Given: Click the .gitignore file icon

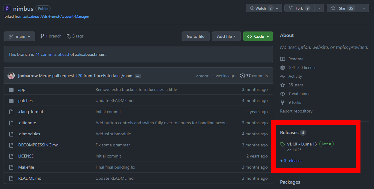Looking at the screenshot, I should tap(11, 123).
